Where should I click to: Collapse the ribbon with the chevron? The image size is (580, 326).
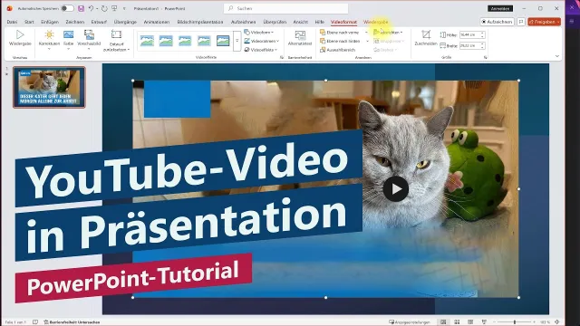(x=557, y=56)
